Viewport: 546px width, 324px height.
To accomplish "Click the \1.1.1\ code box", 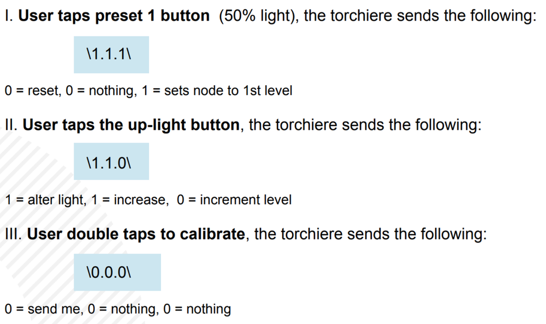I will pyautogui.click(x=111, y=55).
